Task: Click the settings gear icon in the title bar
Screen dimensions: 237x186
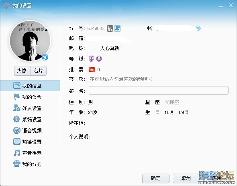Action: [x=7, y=6]
